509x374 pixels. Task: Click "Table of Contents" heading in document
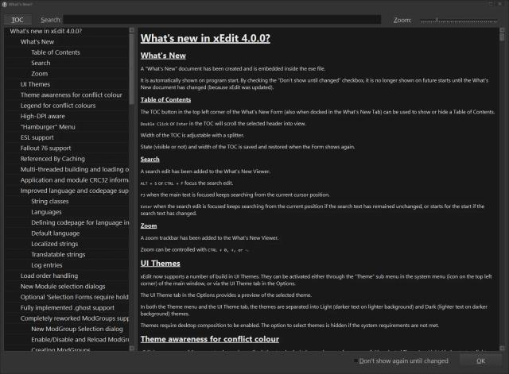click(165, 100)
